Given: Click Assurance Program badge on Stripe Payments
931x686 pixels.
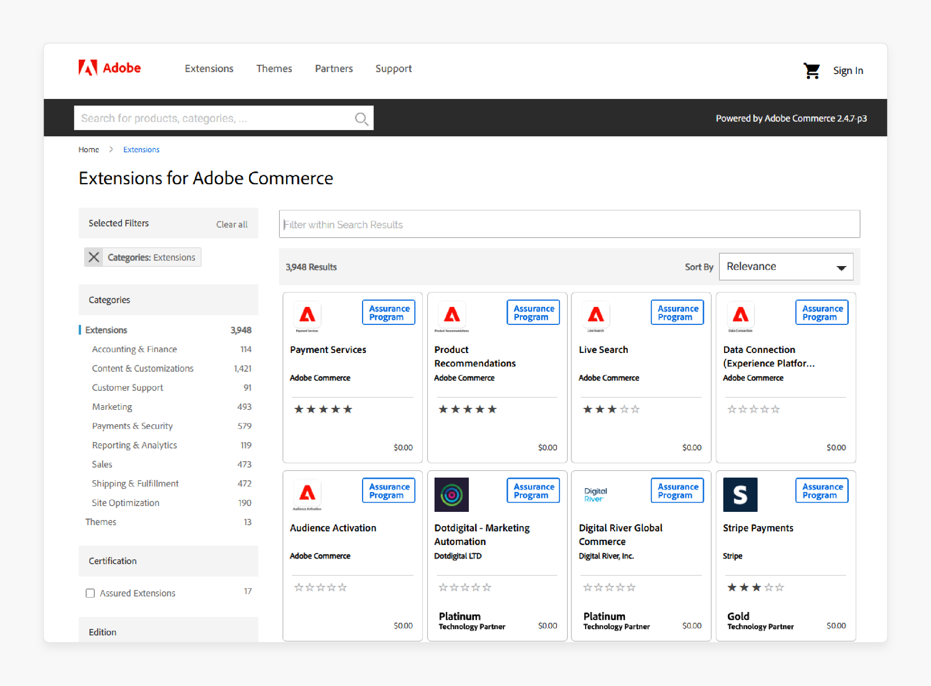Looking at the screenshot, I should point(822,490).
